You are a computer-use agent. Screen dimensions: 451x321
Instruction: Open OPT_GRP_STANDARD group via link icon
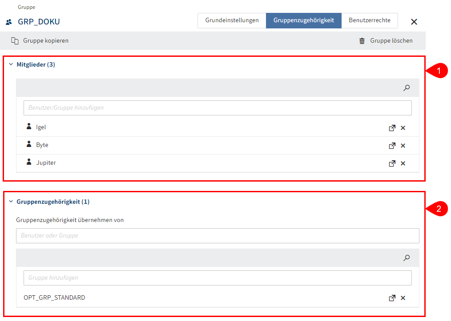(392, 298)
